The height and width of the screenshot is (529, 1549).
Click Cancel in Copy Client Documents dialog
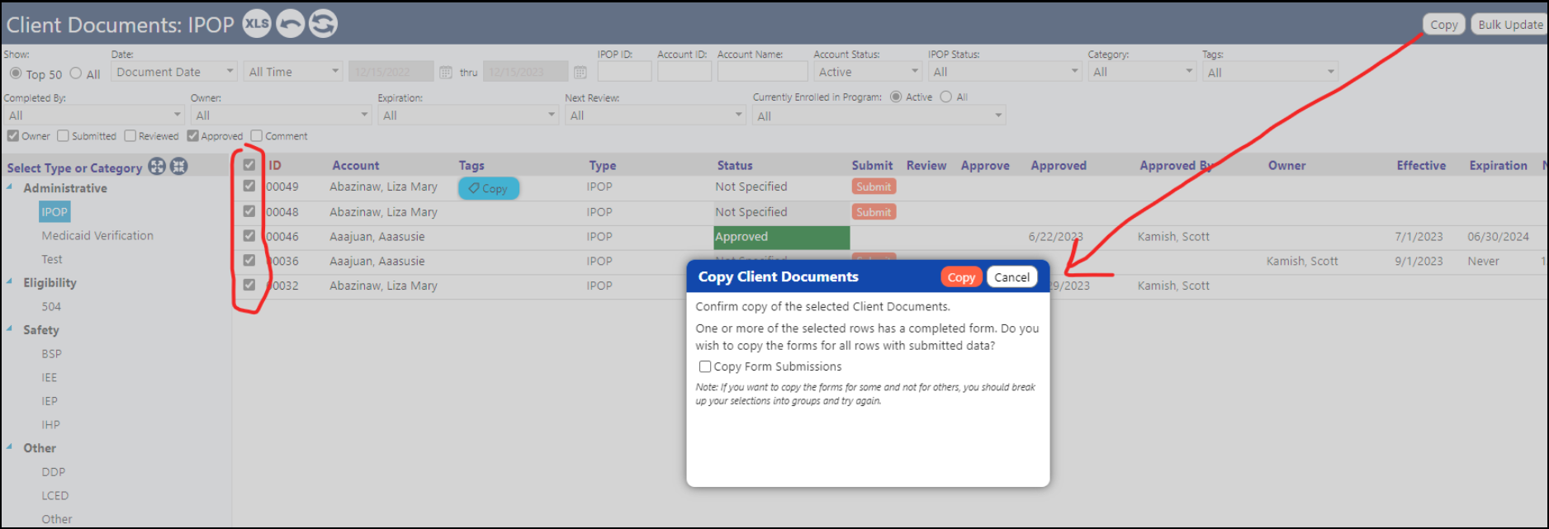click(1011, 277)
